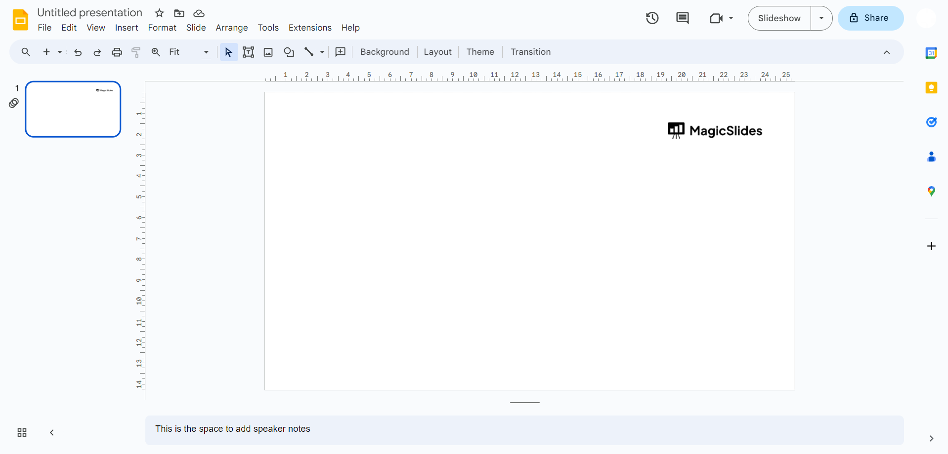The width and height of the screenshot is (948, 454).
Task: Click the Layout button
Action: [437, 52]
